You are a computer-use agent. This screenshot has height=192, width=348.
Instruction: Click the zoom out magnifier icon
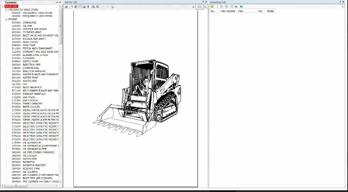click(97, 7)
